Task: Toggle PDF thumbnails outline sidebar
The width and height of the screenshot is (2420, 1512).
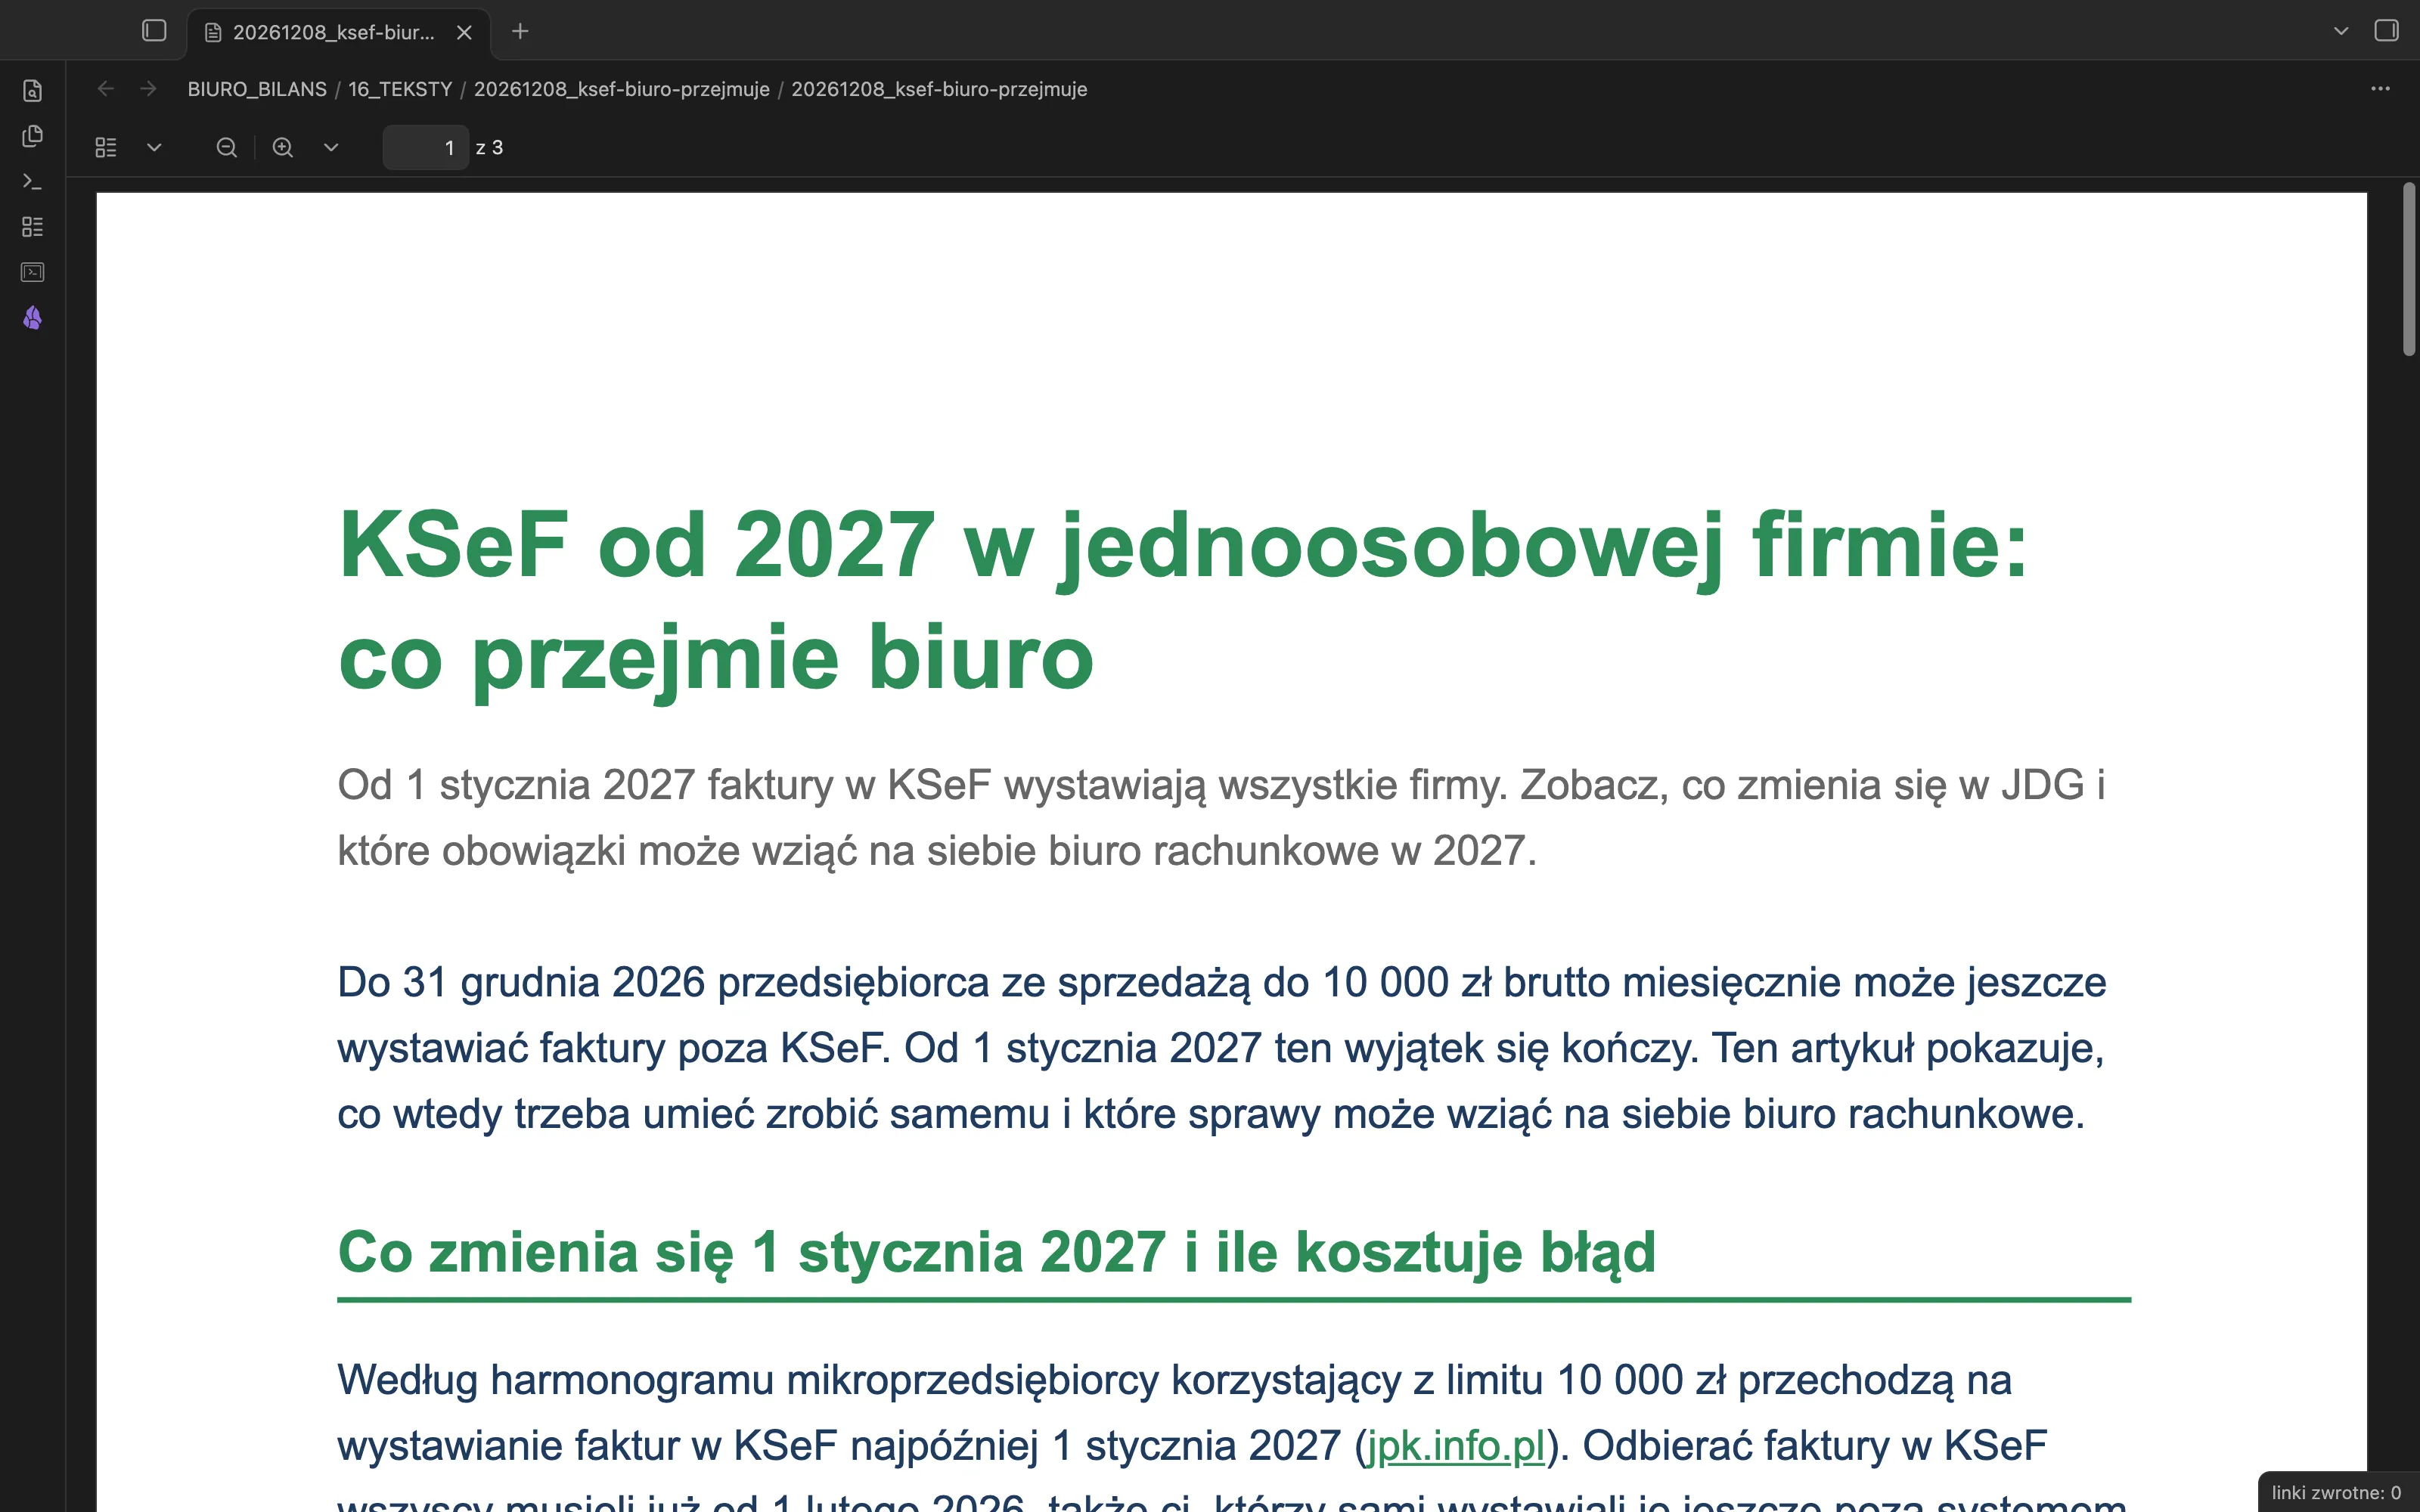Action: pyautogui.click(x=106, y=148)
